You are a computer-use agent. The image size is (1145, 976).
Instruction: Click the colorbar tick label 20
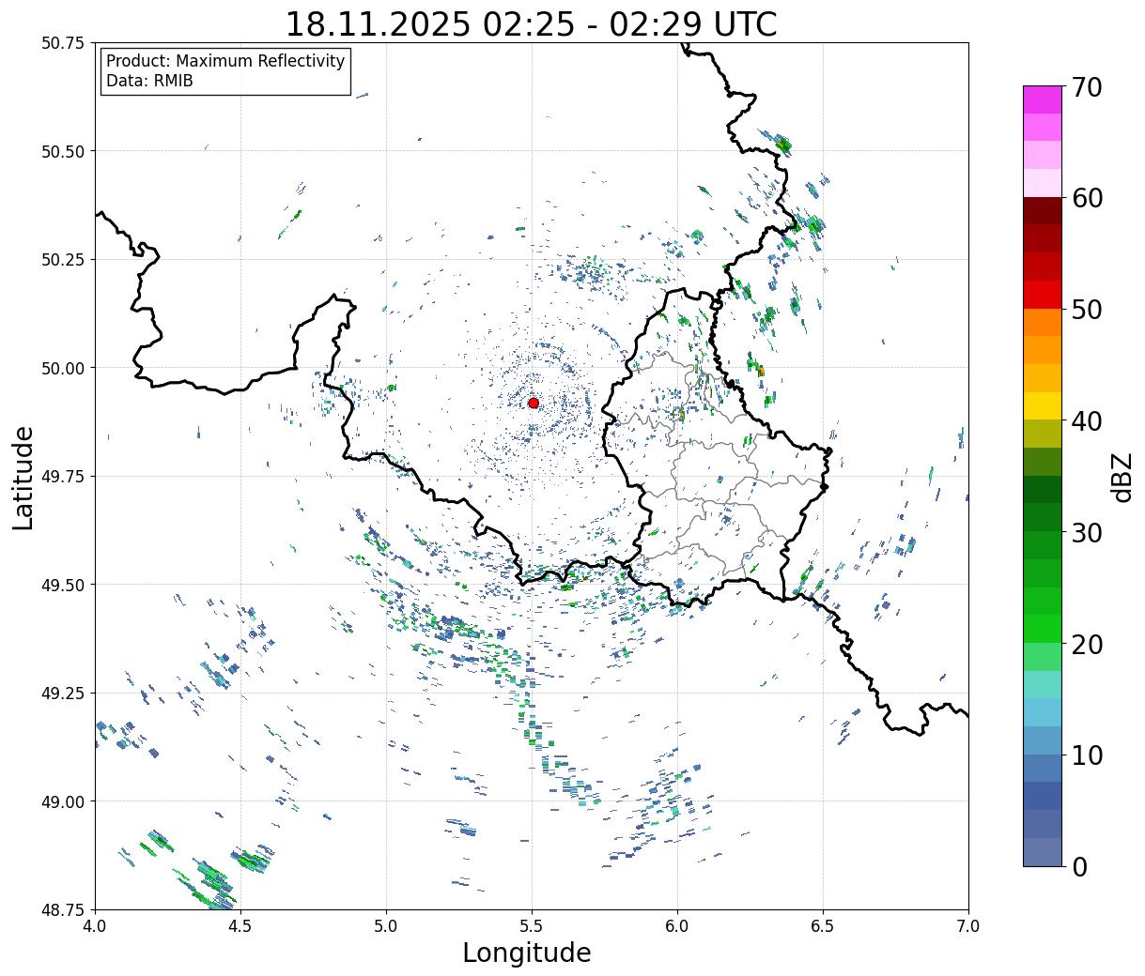(x=1087, y=644)
